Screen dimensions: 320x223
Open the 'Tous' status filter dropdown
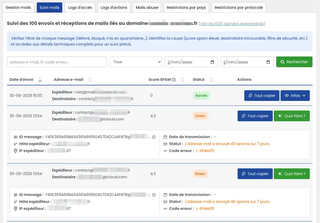136,62
